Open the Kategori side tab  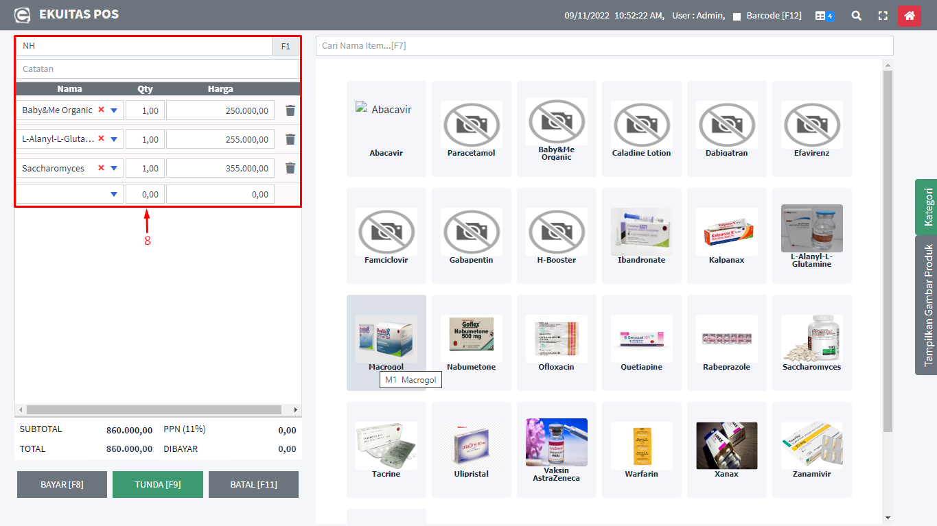click(x=926, y=206)
